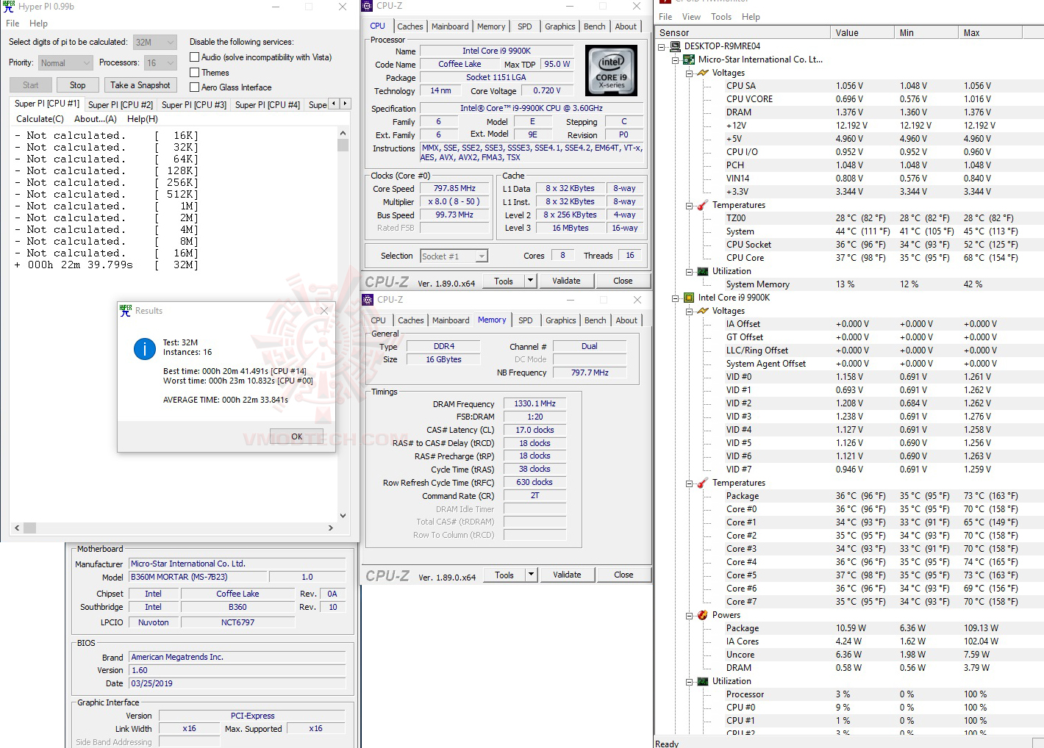Open Tools dropdown arrow in CPU-Z Memory window

[x=531, y=575]
